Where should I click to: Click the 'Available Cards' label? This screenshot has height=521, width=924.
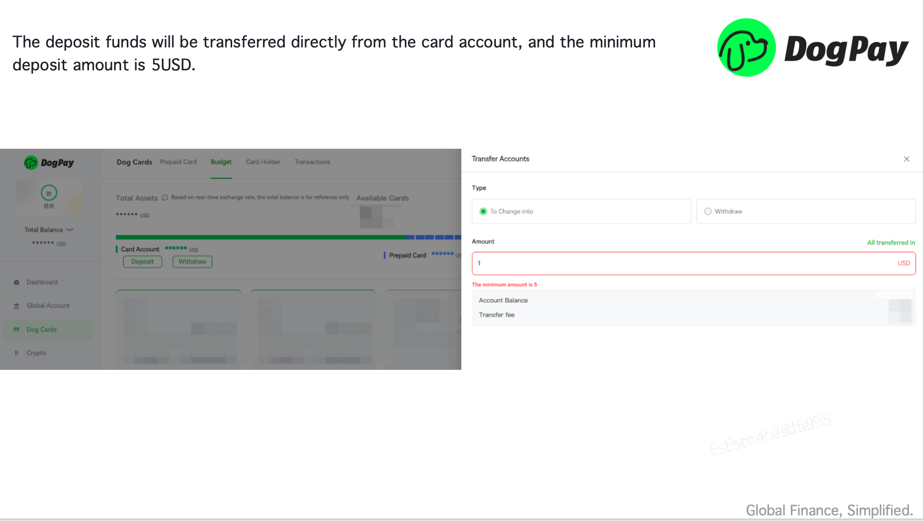tap(382, 198)
